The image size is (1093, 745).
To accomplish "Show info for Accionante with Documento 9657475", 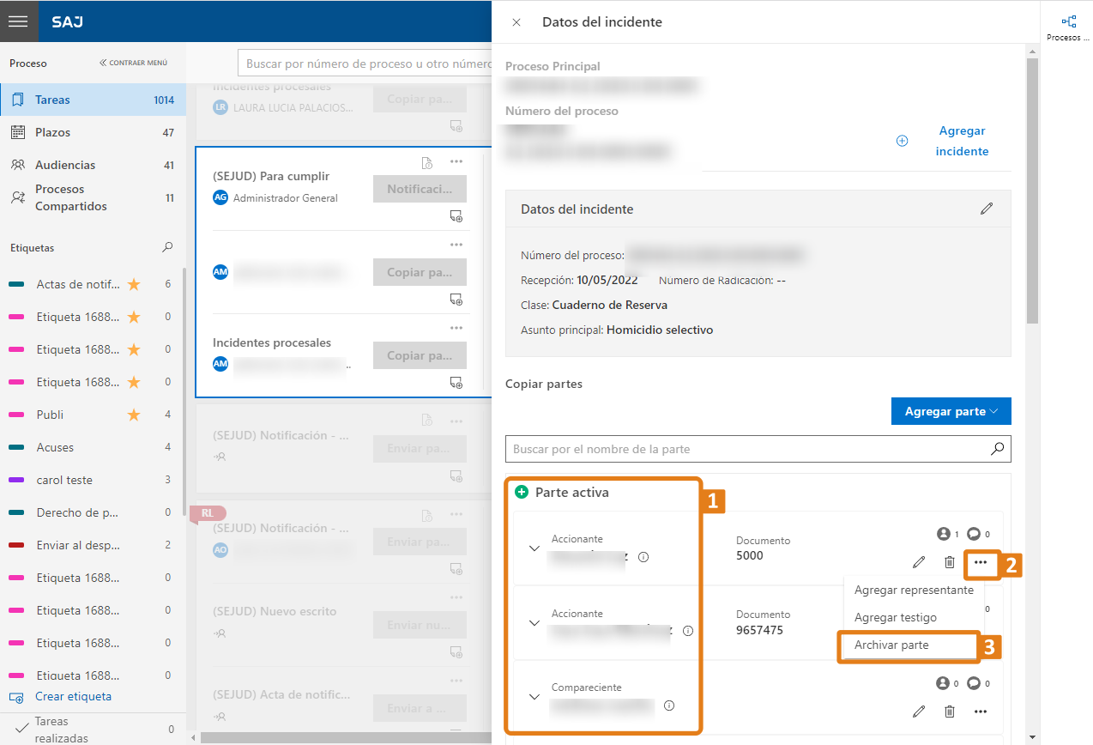I will tap(687, 631).
